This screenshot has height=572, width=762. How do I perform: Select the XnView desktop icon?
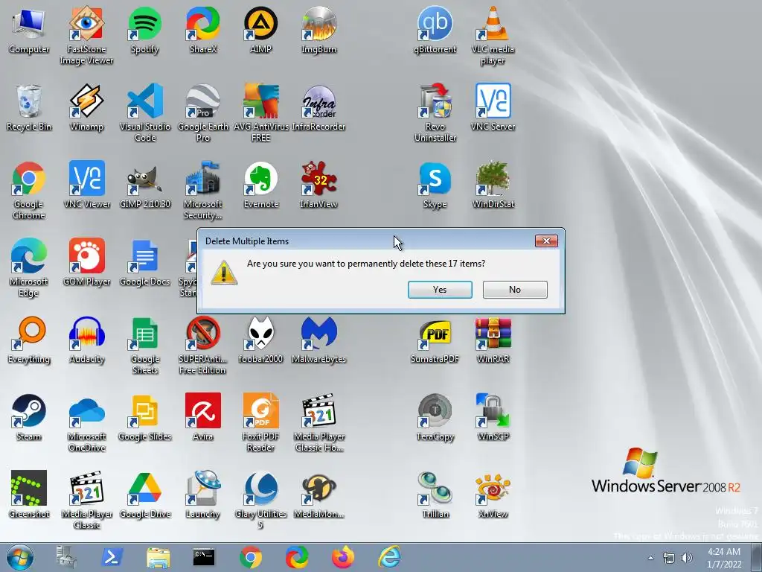[x=493, y=495]
